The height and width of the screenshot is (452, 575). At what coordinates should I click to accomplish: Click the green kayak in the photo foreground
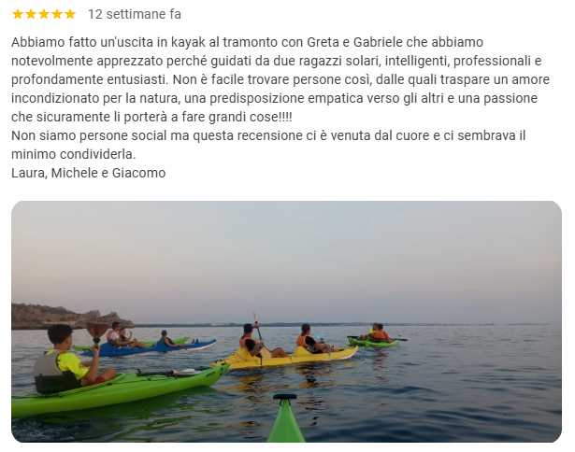118,390
